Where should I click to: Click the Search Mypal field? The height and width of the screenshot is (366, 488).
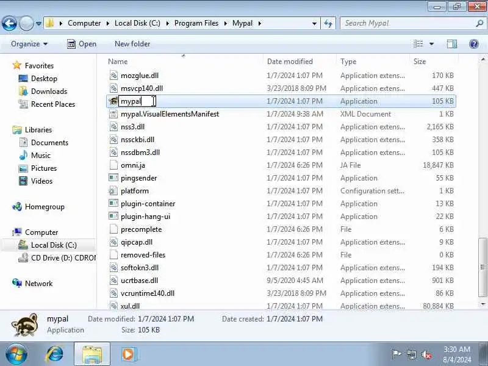[407, 23]
